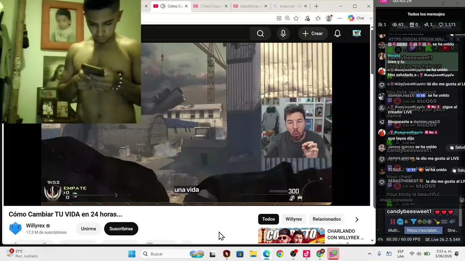Image resolution: width=465 pixels, height=261 pixels.
Task: Open the Windows Start menu
Action: click(x=132, y=254)
